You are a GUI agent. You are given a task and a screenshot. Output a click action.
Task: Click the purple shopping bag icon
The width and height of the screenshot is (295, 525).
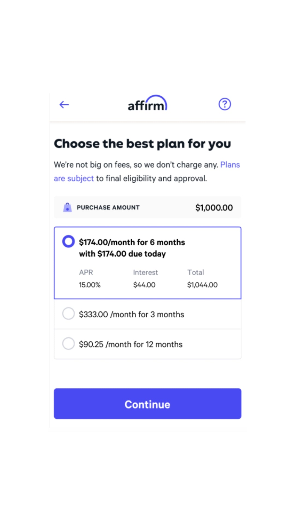click(67, 208)
